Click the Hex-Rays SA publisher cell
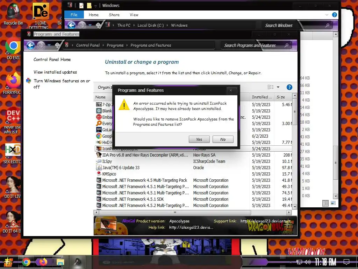The height and width of the screenshot is (269, 358). point(204,155)
